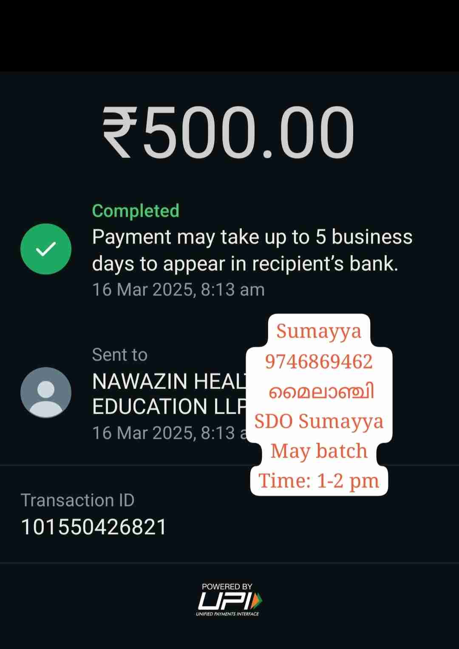Screen dimensions: 459x649
Task: Tap the green completed checkmark icon
Action: 46,249
